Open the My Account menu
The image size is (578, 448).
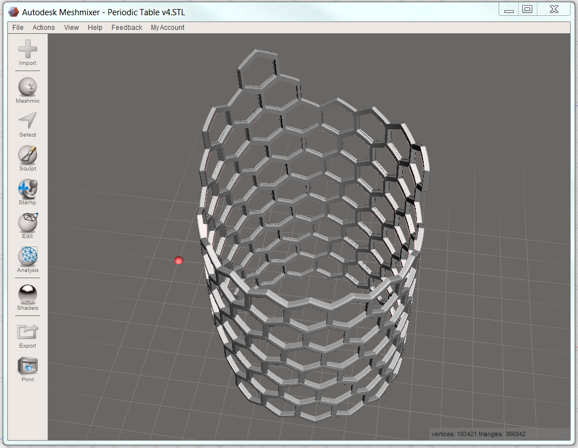pos(168,27)
